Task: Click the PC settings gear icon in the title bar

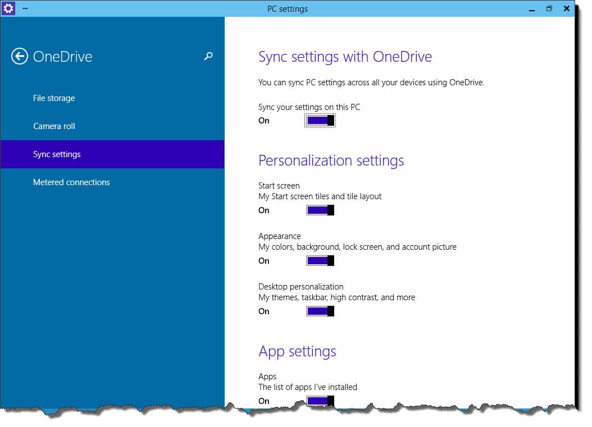Action: [8, 8]
